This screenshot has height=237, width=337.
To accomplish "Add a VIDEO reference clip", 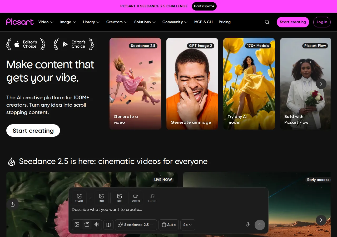I will [x=136, y=198].
